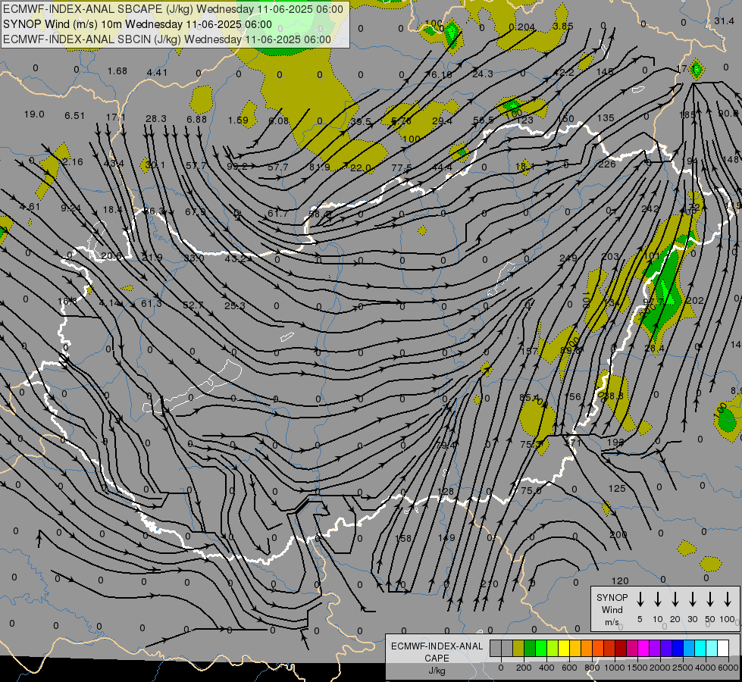Click the 67.9 value on the map
The height and width of the screenshot is (682, 742).
tap(195, 211)
